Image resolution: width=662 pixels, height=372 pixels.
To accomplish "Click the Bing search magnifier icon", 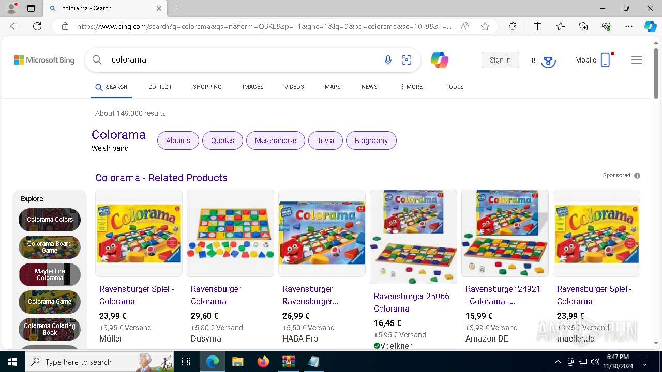I will pyautogui.click(x=97, y=60).
